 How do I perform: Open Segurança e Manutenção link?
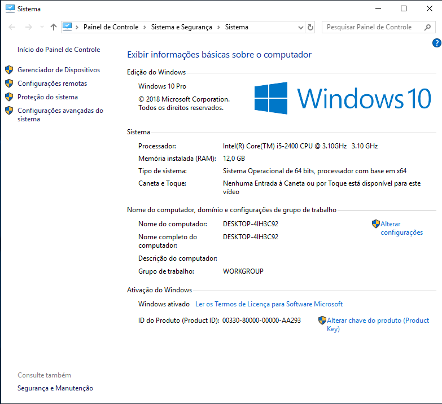click(55, 388)
